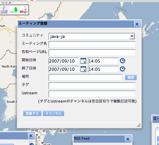Focus the Ustream channel input field
This screenshot has width=159, height=145.
point(92,94)
